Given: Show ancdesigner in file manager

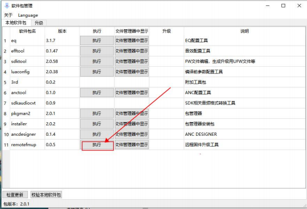Looking at the screenshot, I should [132, 135].
